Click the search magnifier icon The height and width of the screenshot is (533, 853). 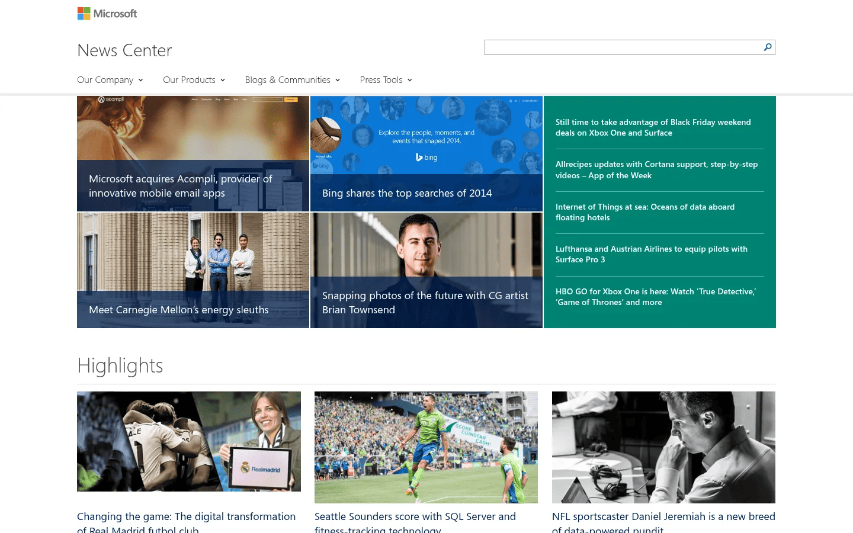(x=768, y=47)
